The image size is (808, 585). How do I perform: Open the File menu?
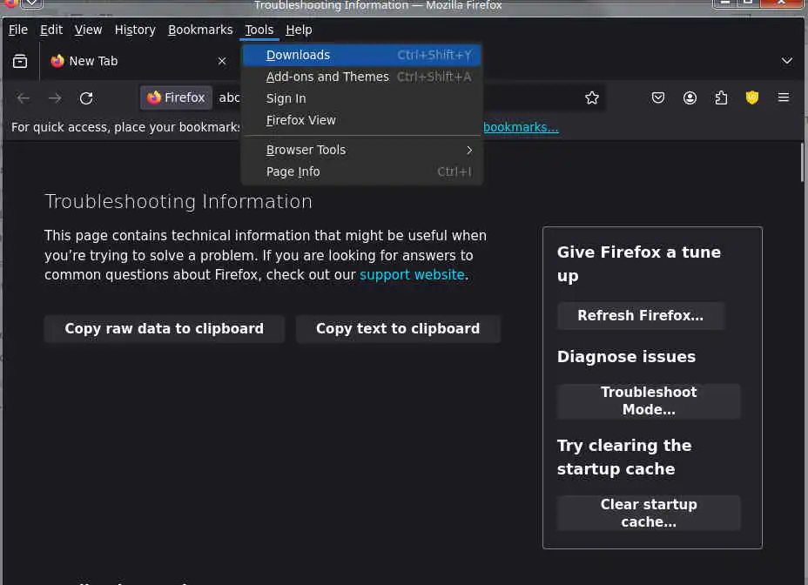pyautogui.click(x=18, y=30)
